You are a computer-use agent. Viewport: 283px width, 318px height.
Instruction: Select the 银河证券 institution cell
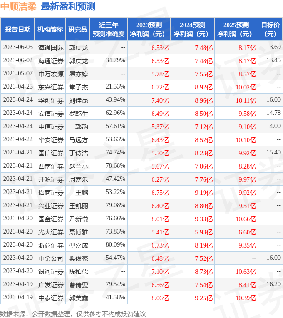[51, 272]
